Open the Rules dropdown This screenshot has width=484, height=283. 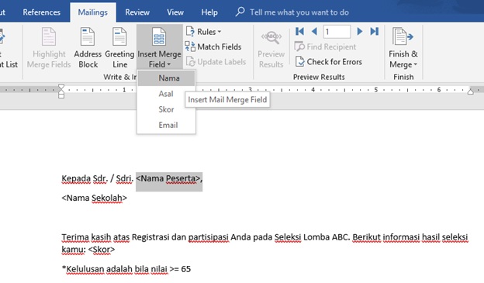(204, 32)
